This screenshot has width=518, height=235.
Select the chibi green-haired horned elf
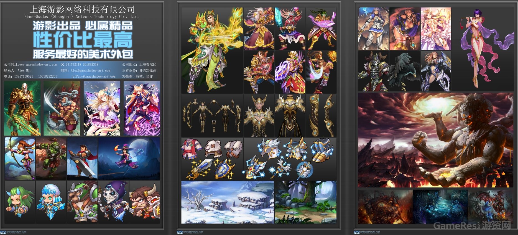coord(20,202)
